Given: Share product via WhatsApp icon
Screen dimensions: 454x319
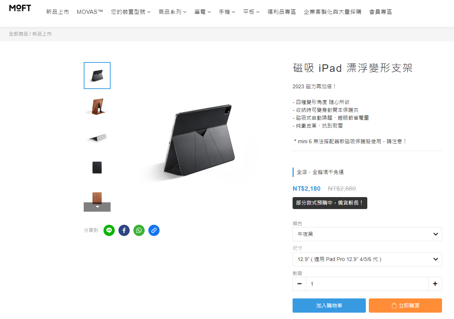Looking at the screenshot, I should 139,230.
